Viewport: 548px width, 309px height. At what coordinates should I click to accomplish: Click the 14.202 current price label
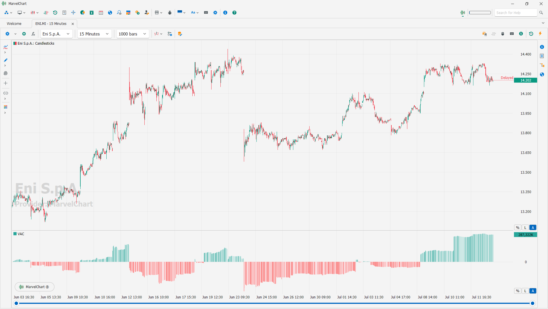click(525, 80)
